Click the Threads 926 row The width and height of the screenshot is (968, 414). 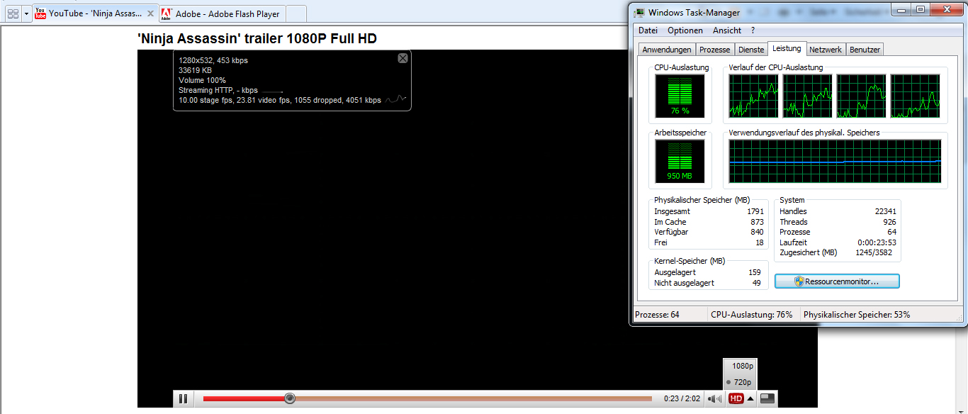tap(838, 222)
